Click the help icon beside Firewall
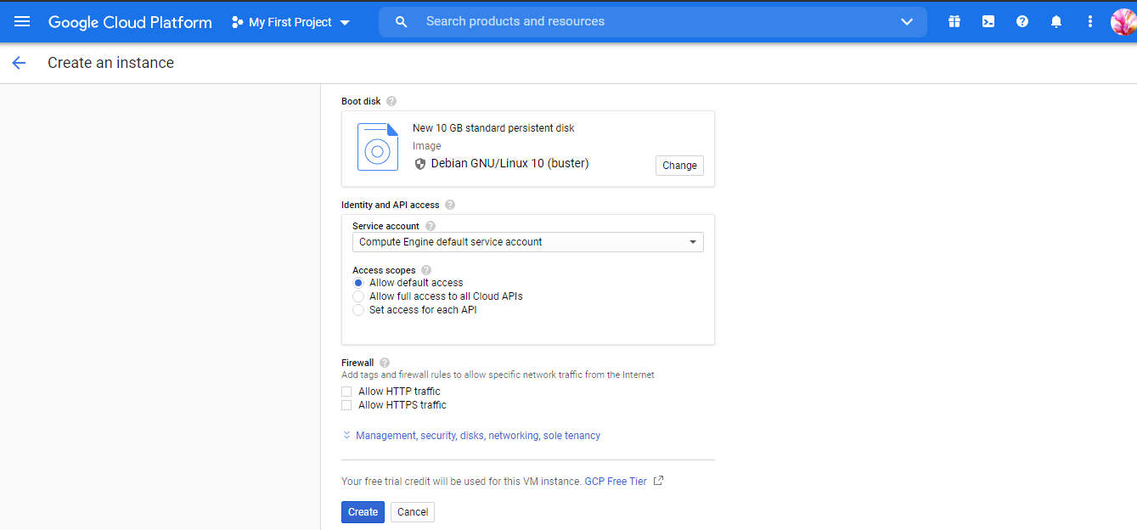Viewport: 1137px width, 530px height. (x=385, y=363)
